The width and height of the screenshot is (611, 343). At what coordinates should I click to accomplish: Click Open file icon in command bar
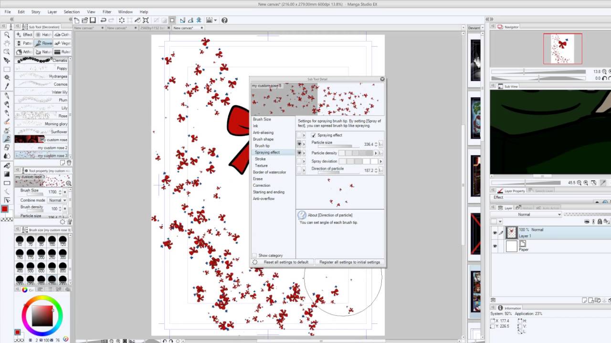pyautogui.click(x=84, y=20)
